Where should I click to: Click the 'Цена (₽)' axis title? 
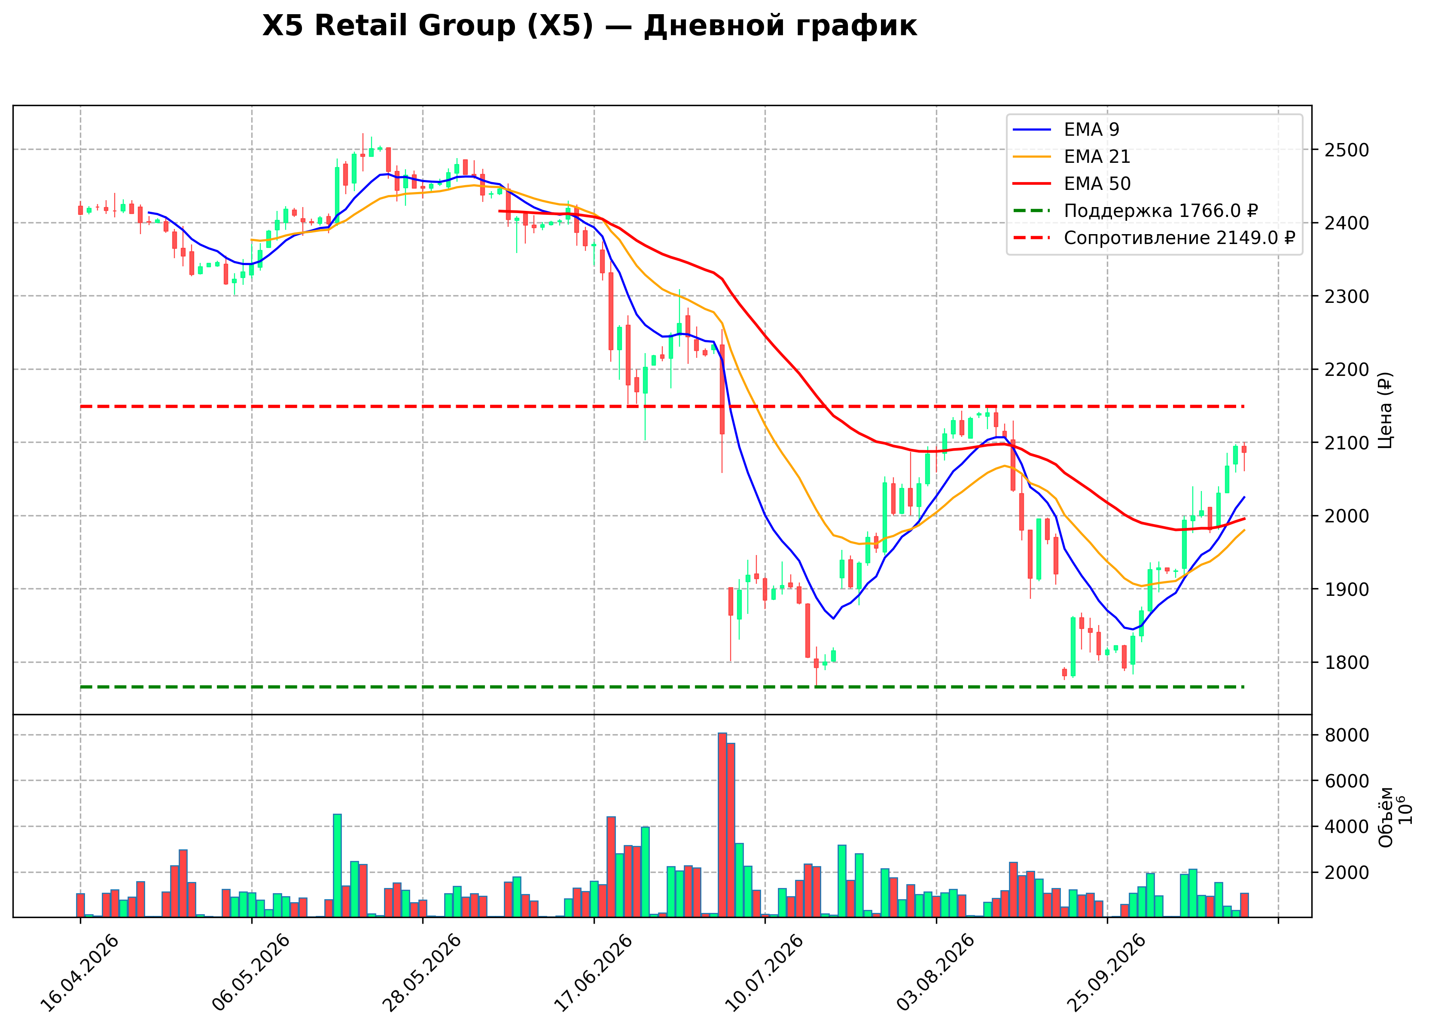[1386, 410]
